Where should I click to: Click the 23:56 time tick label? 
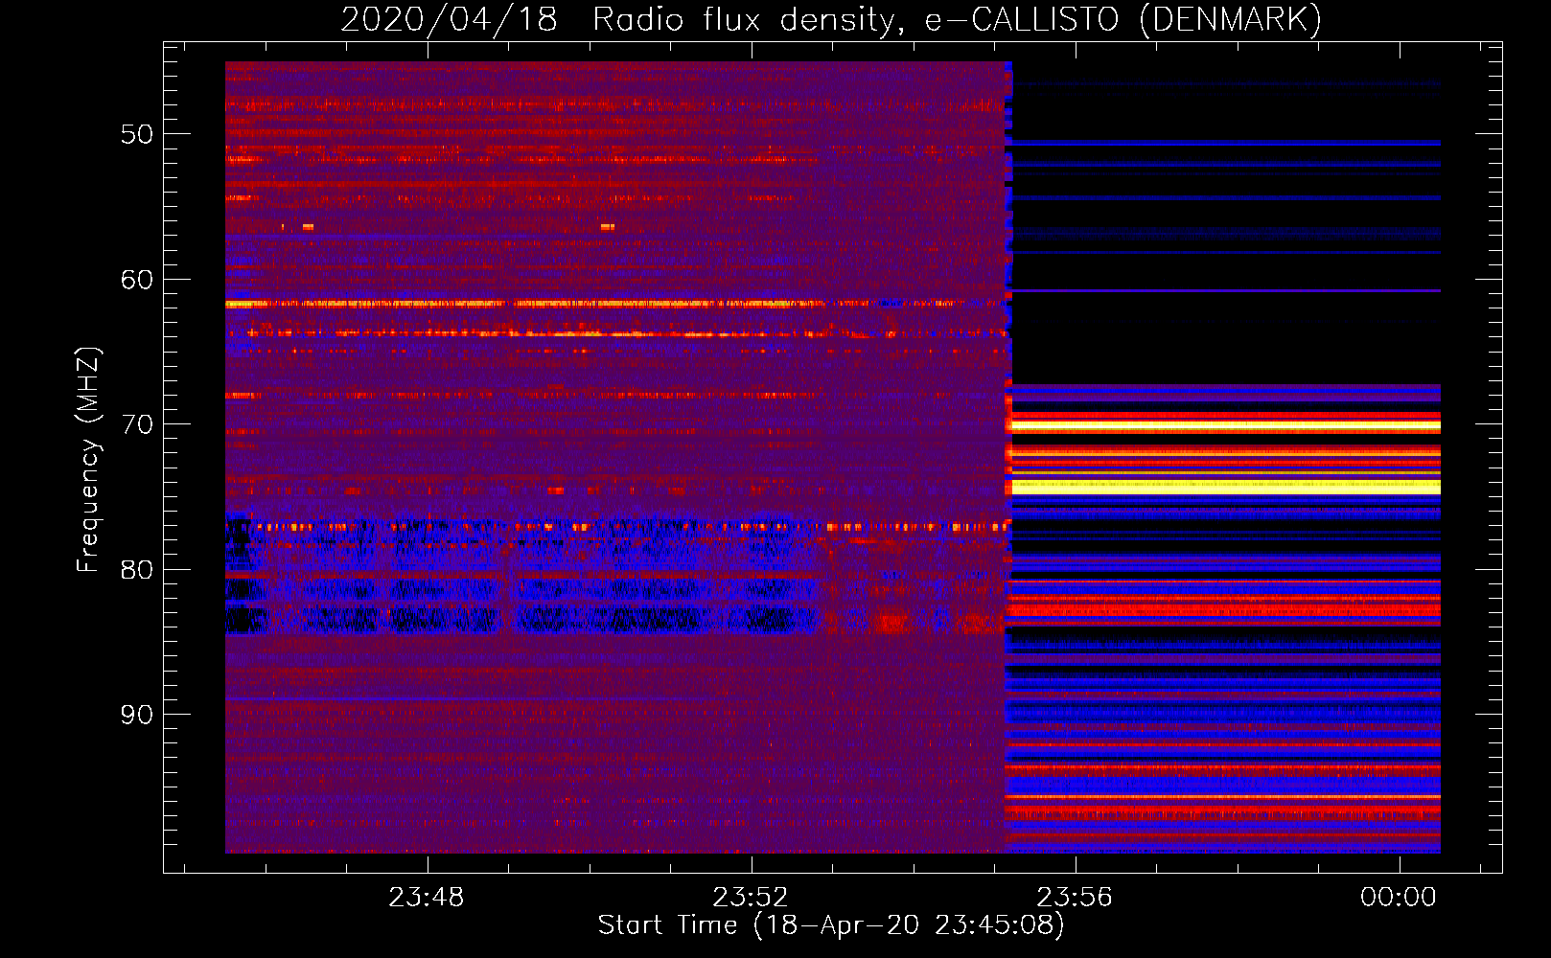click(x=1075, y=897)
